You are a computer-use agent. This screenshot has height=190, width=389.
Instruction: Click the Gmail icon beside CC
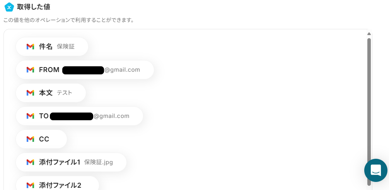[x=30, y=139]
